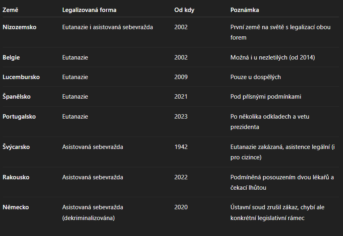343x236 pixels.
Task: Click the Legalizovaná forma column header
Action: (89, 10)
